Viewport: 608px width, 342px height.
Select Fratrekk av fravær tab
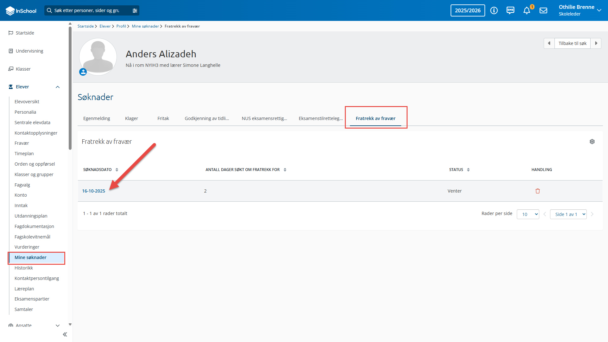click(376, 118)
